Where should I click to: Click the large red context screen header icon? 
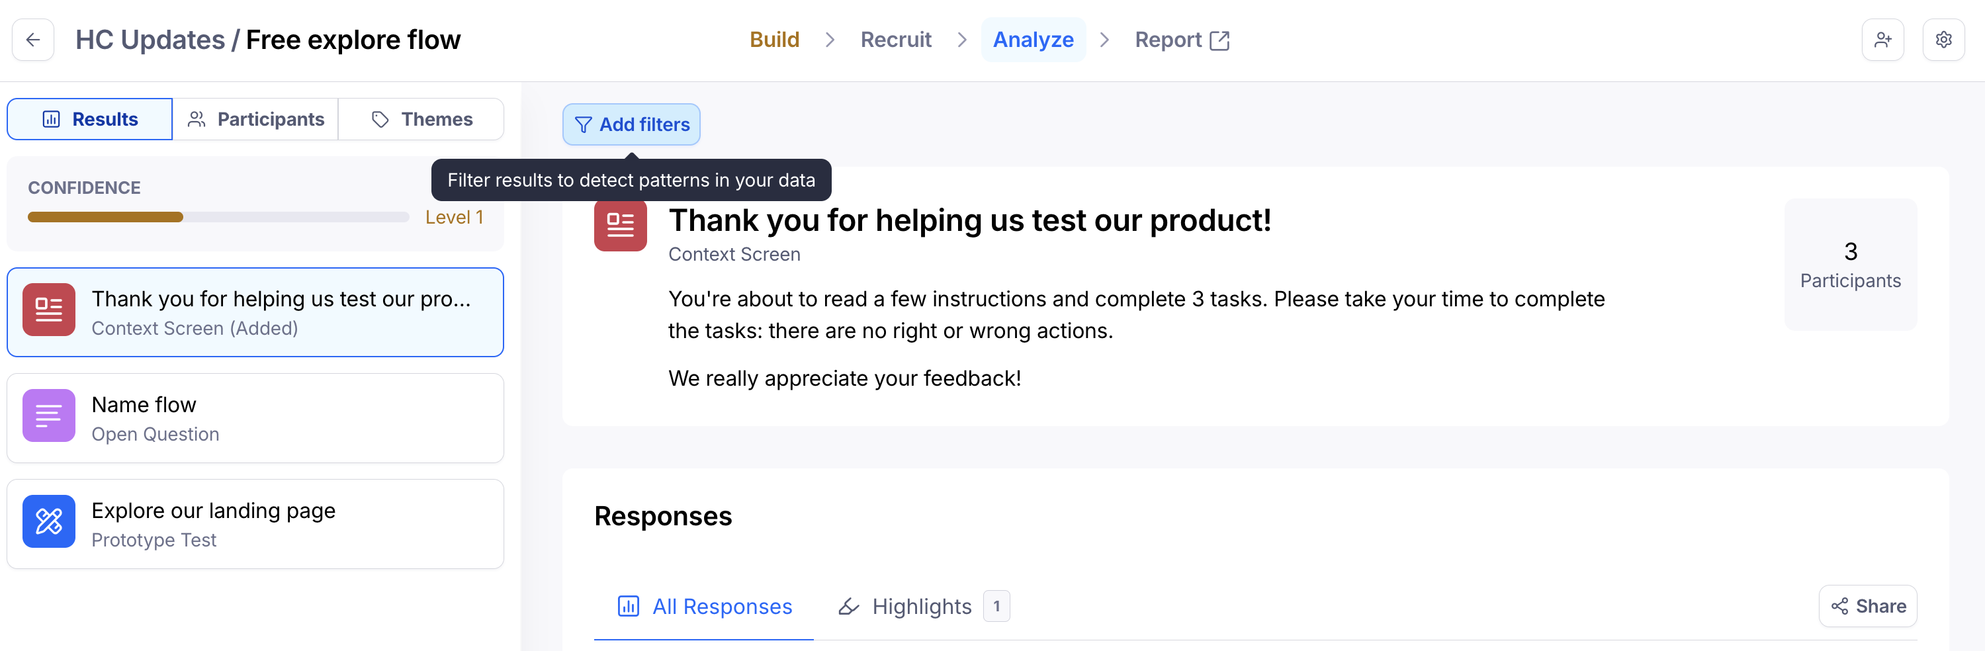pyautogui.click(x=621, y=225)
